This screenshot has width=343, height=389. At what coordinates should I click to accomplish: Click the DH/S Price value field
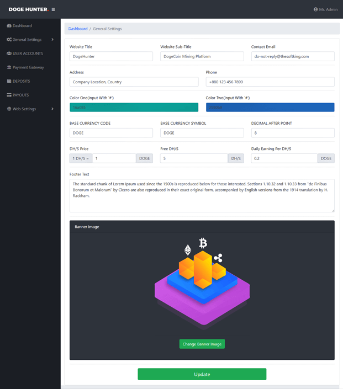(114, 158)
